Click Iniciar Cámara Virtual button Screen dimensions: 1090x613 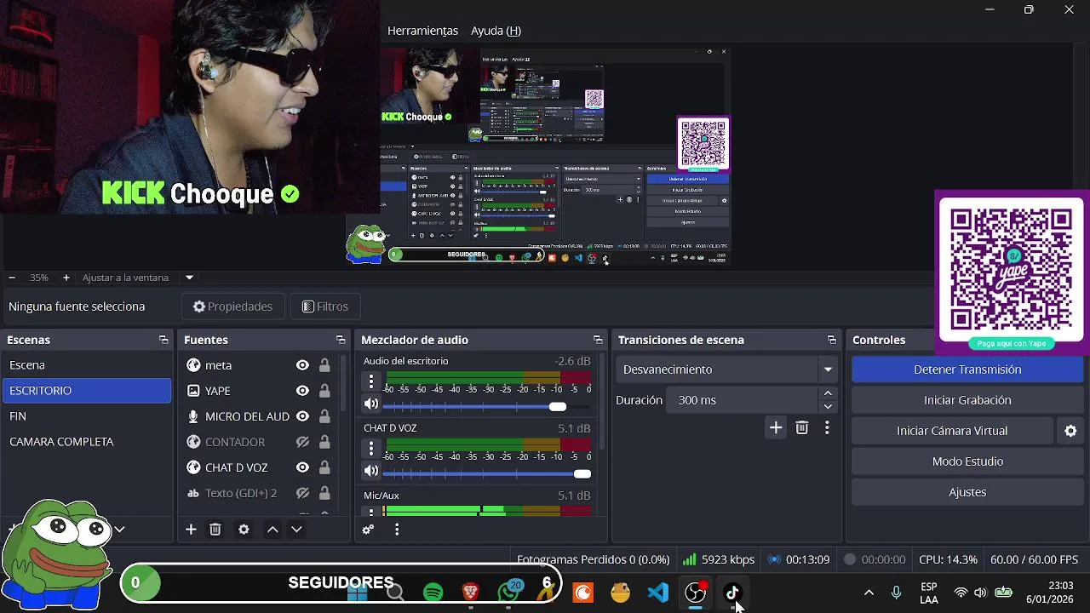952,431
